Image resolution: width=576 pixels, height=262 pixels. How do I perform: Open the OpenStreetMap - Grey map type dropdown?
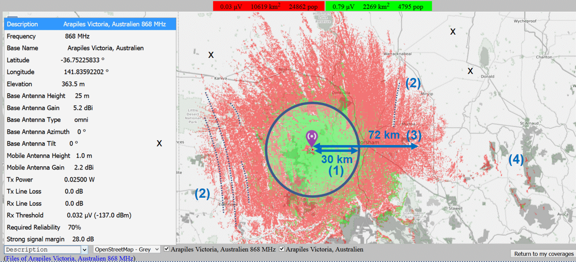[x=127, y=249]
